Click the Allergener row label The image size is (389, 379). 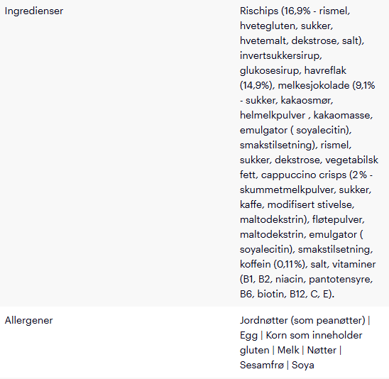[x=29, y=320]
